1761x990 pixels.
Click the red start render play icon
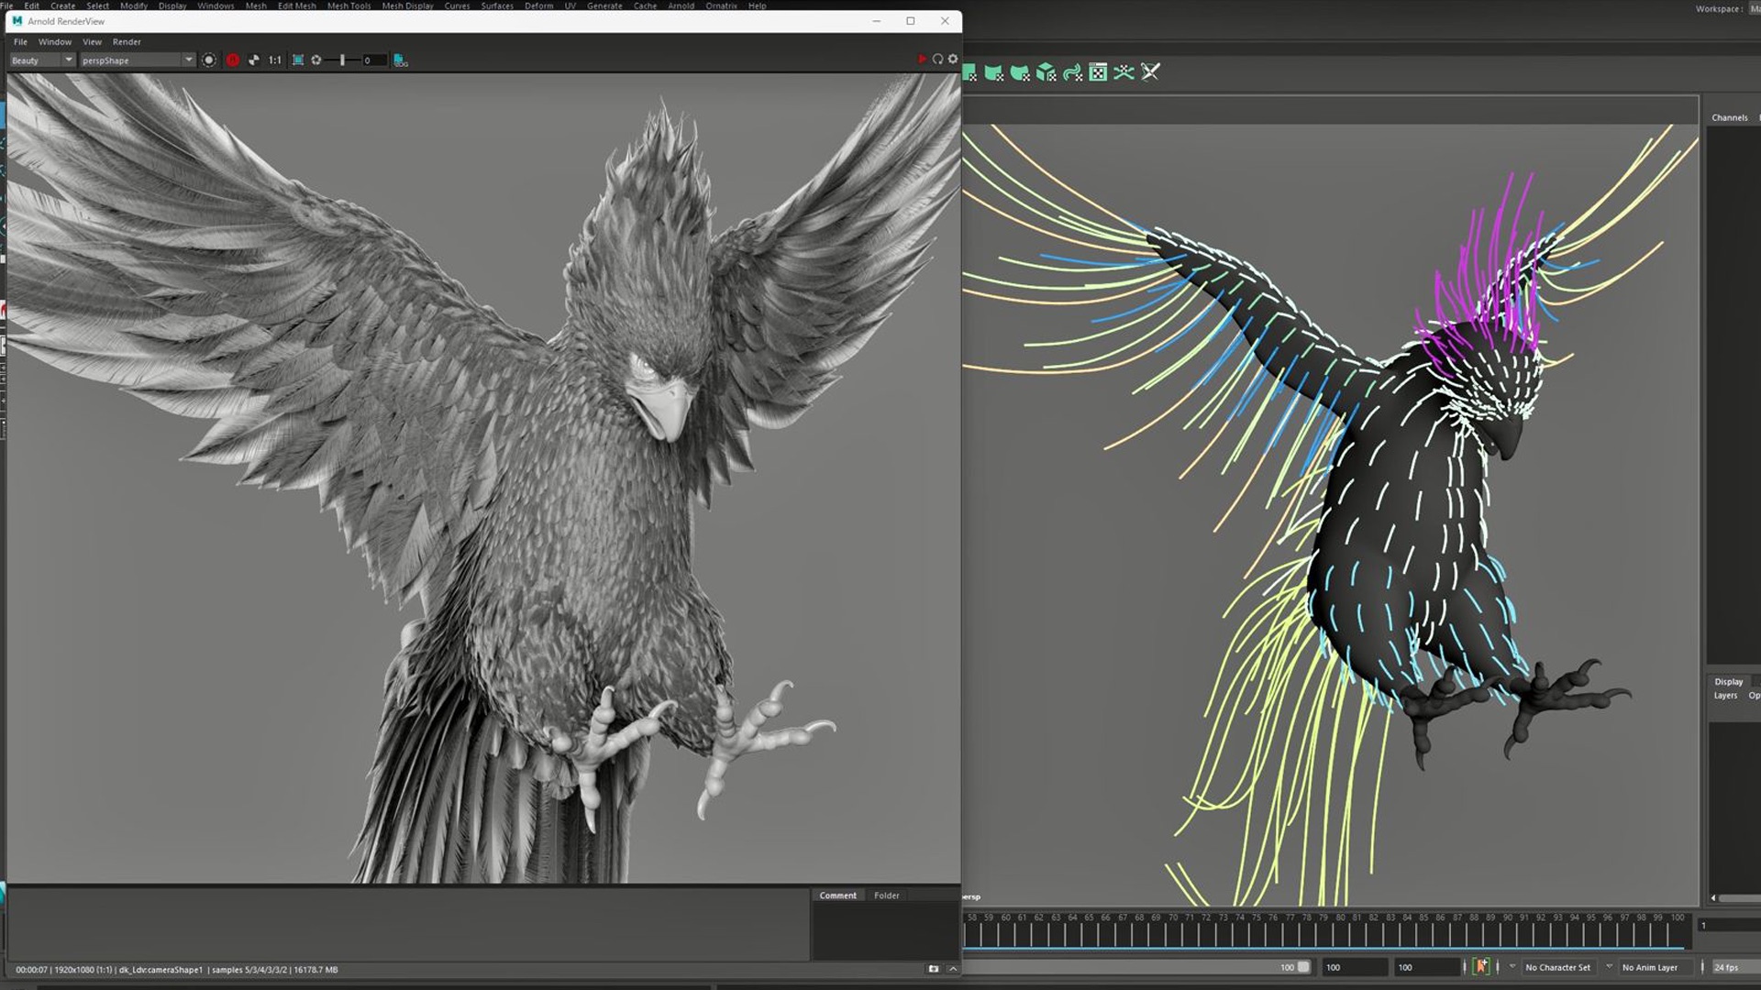(922, 60)
